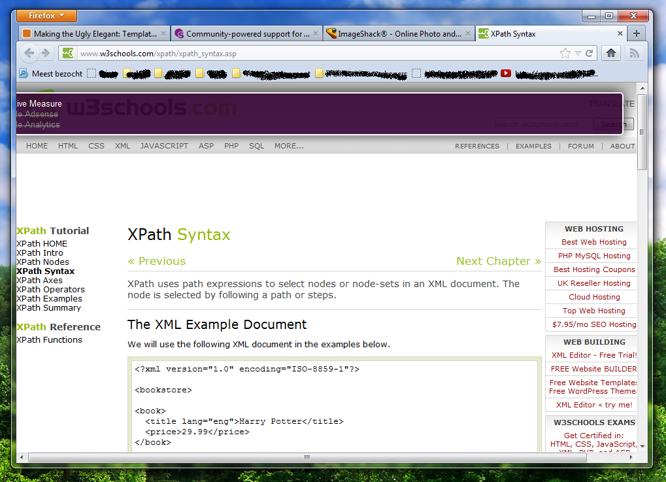Open XPath Functions reference link
This screenshot has width=666, height=482.
[49, 340]
